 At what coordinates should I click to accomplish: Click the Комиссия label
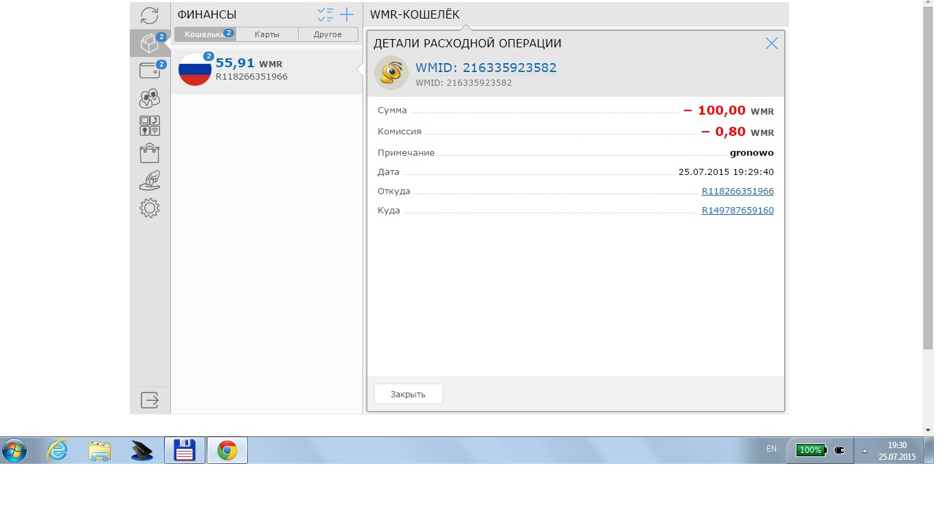(400, 132)
